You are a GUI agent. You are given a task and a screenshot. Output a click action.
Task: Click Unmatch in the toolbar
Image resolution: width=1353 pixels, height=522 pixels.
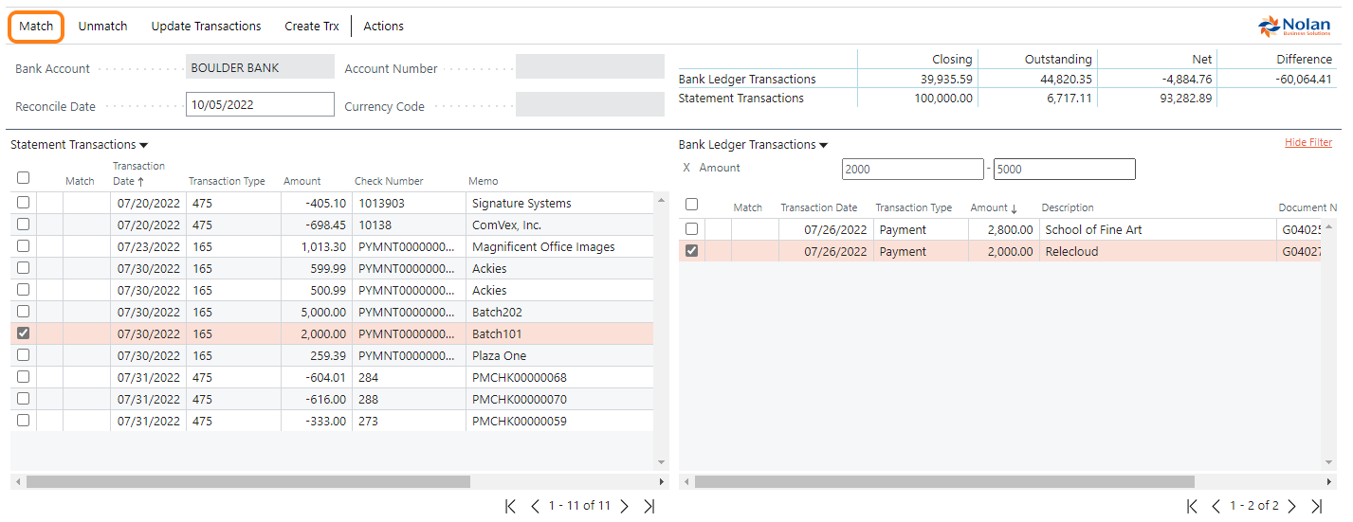pos(102,27)
